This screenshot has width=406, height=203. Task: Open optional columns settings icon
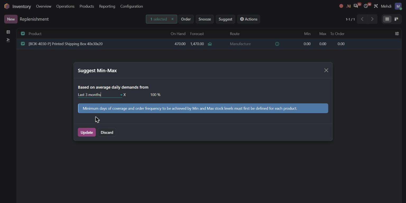pyautogui.click(x=397, y=33)
